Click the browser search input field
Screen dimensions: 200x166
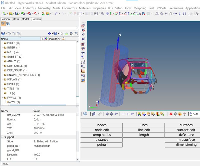click(38, 28)
